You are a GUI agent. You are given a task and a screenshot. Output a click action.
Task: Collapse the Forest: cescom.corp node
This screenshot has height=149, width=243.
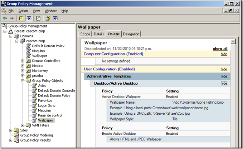point(5,31)
